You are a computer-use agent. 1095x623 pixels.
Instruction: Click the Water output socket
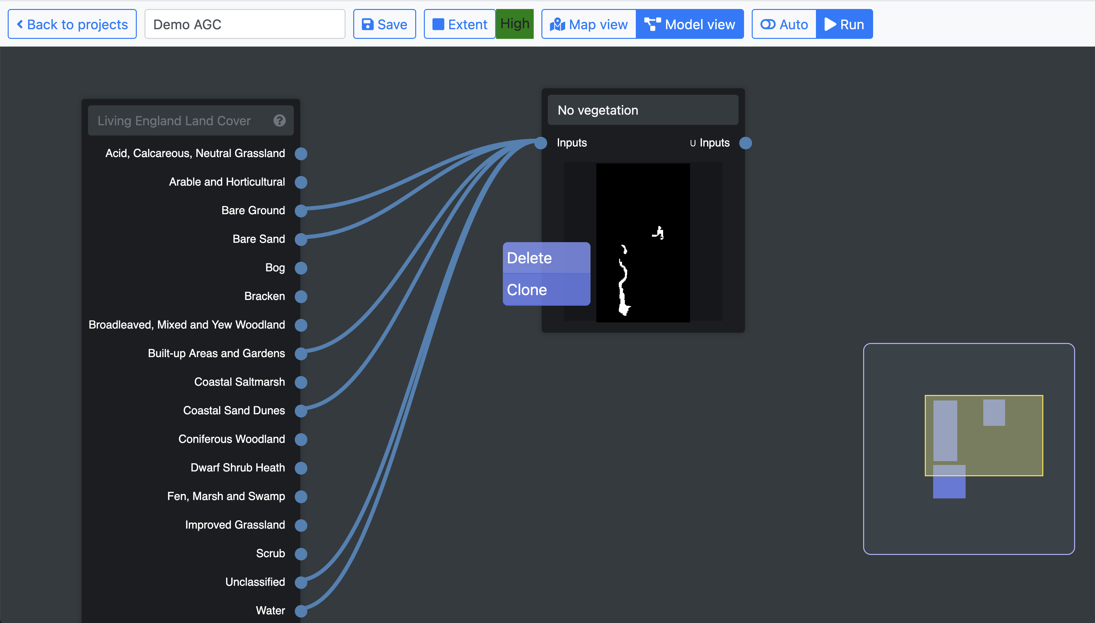(x=301, y=610)
